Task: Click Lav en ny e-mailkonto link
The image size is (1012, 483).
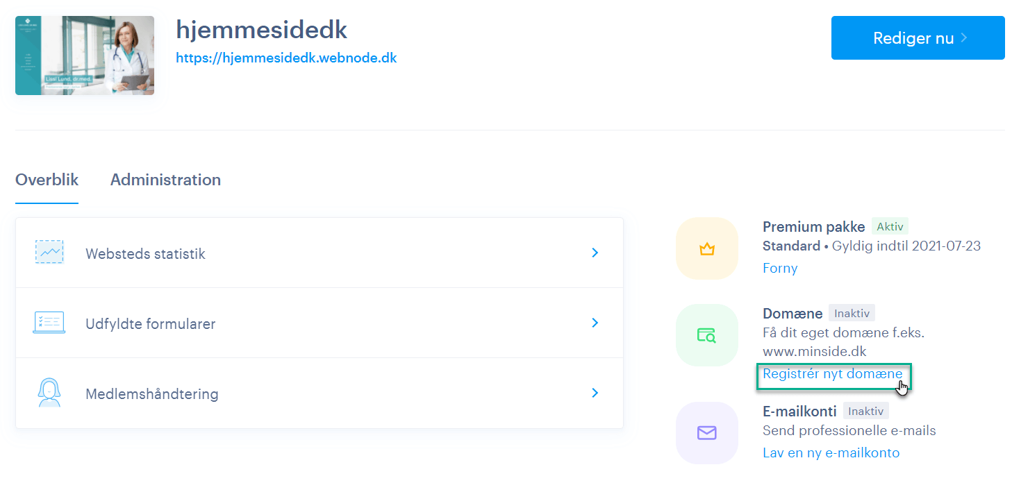Action: [831, 453]
